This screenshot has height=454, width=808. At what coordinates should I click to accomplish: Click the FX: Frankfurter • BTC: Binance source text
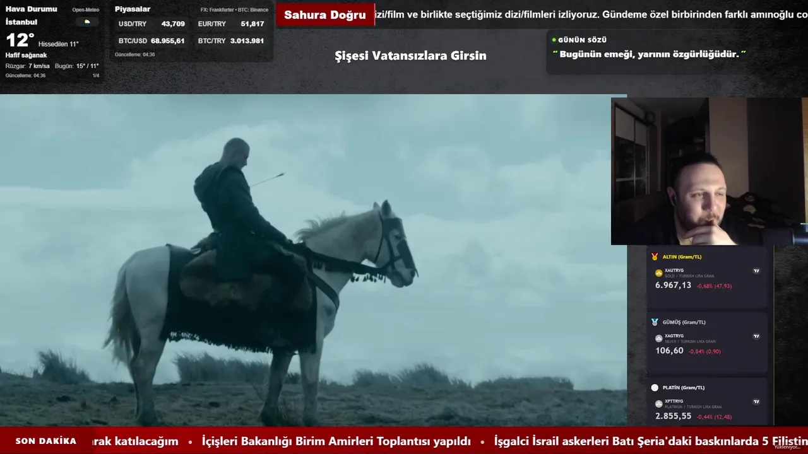tap(234, 10)
